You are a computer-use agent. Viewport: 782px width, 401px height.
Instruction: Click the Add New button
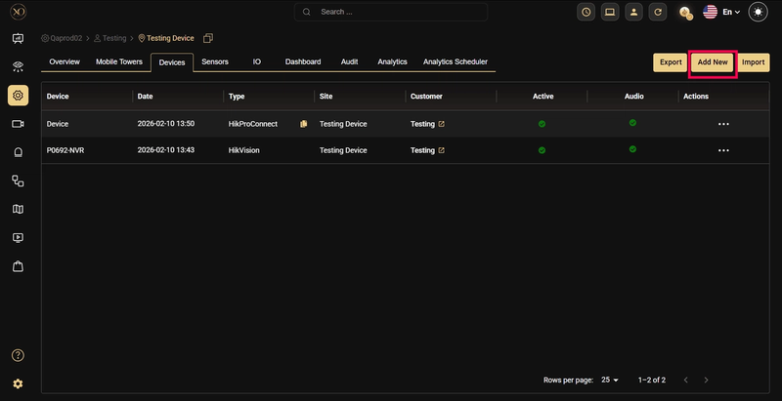(x=713, y=62)
